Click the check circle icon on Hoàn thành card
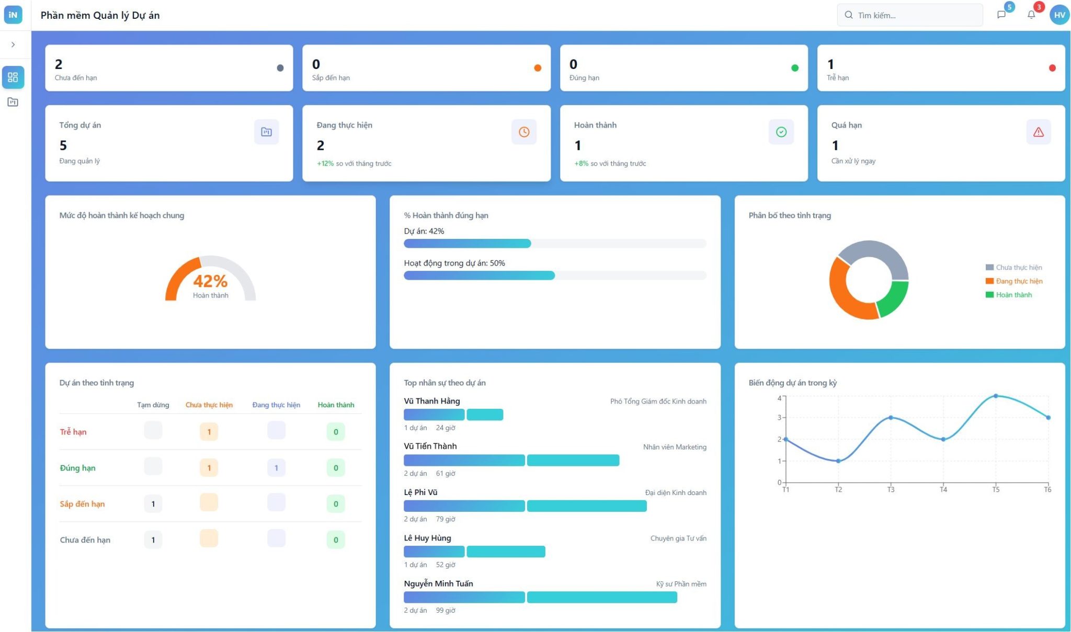The width and height of the screenshot is (1071, 632). point(781,132)
